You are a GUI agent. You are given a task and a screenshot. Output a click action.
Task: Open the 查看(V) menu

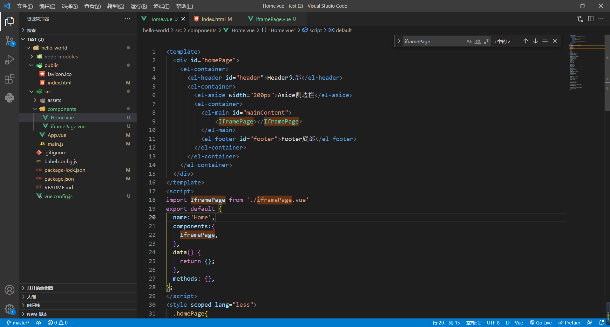[92, 6]
